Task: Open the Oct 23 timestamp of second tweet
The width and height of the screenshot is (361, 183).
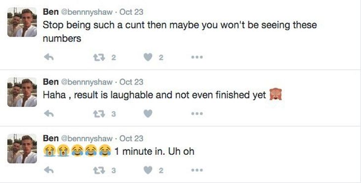Action: point(131,82)
